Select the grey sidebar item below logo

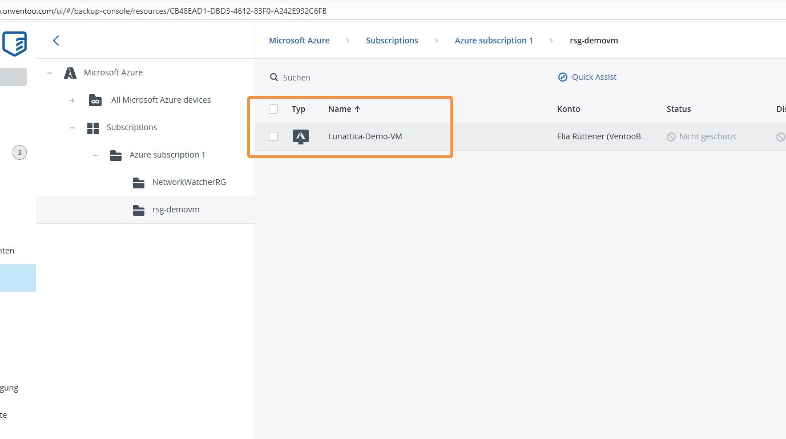[13, 77]
